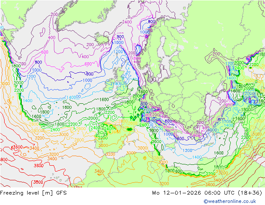Select the "Freezing level [m] GFS" title text
This screenshot has width=265, height=205.
(33, 193)
